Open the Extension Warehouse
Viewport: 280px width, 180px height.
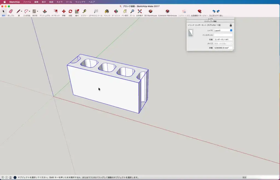167,11
